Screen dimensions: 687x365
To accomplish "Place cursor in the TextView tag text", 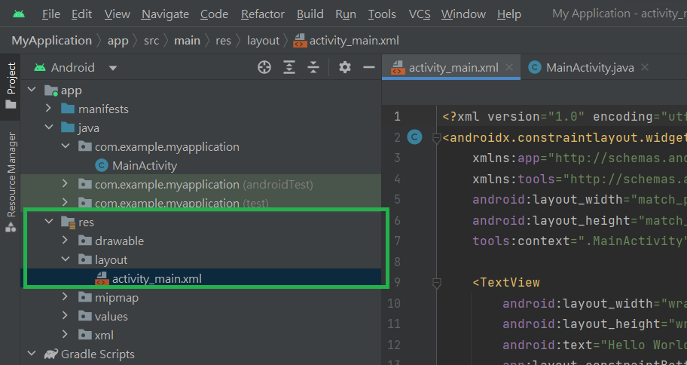I will point(506,282).
